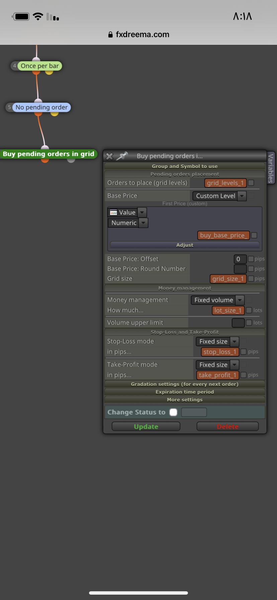
Task: Click yellow output connector of Once per bar
Action: 49,72
